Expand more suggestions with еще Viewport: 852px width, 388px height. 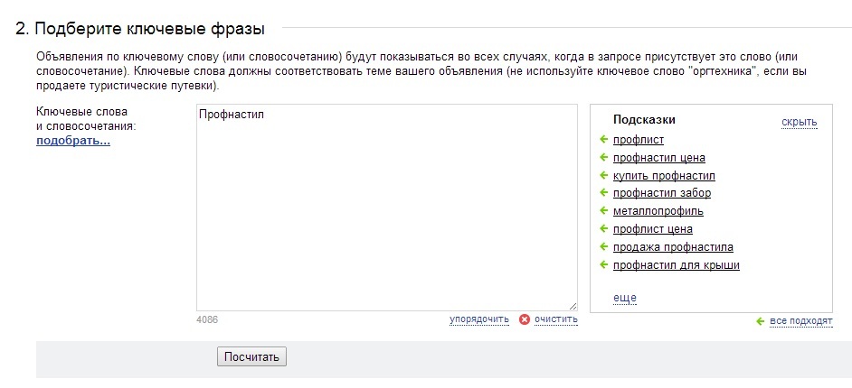(625, 298)
